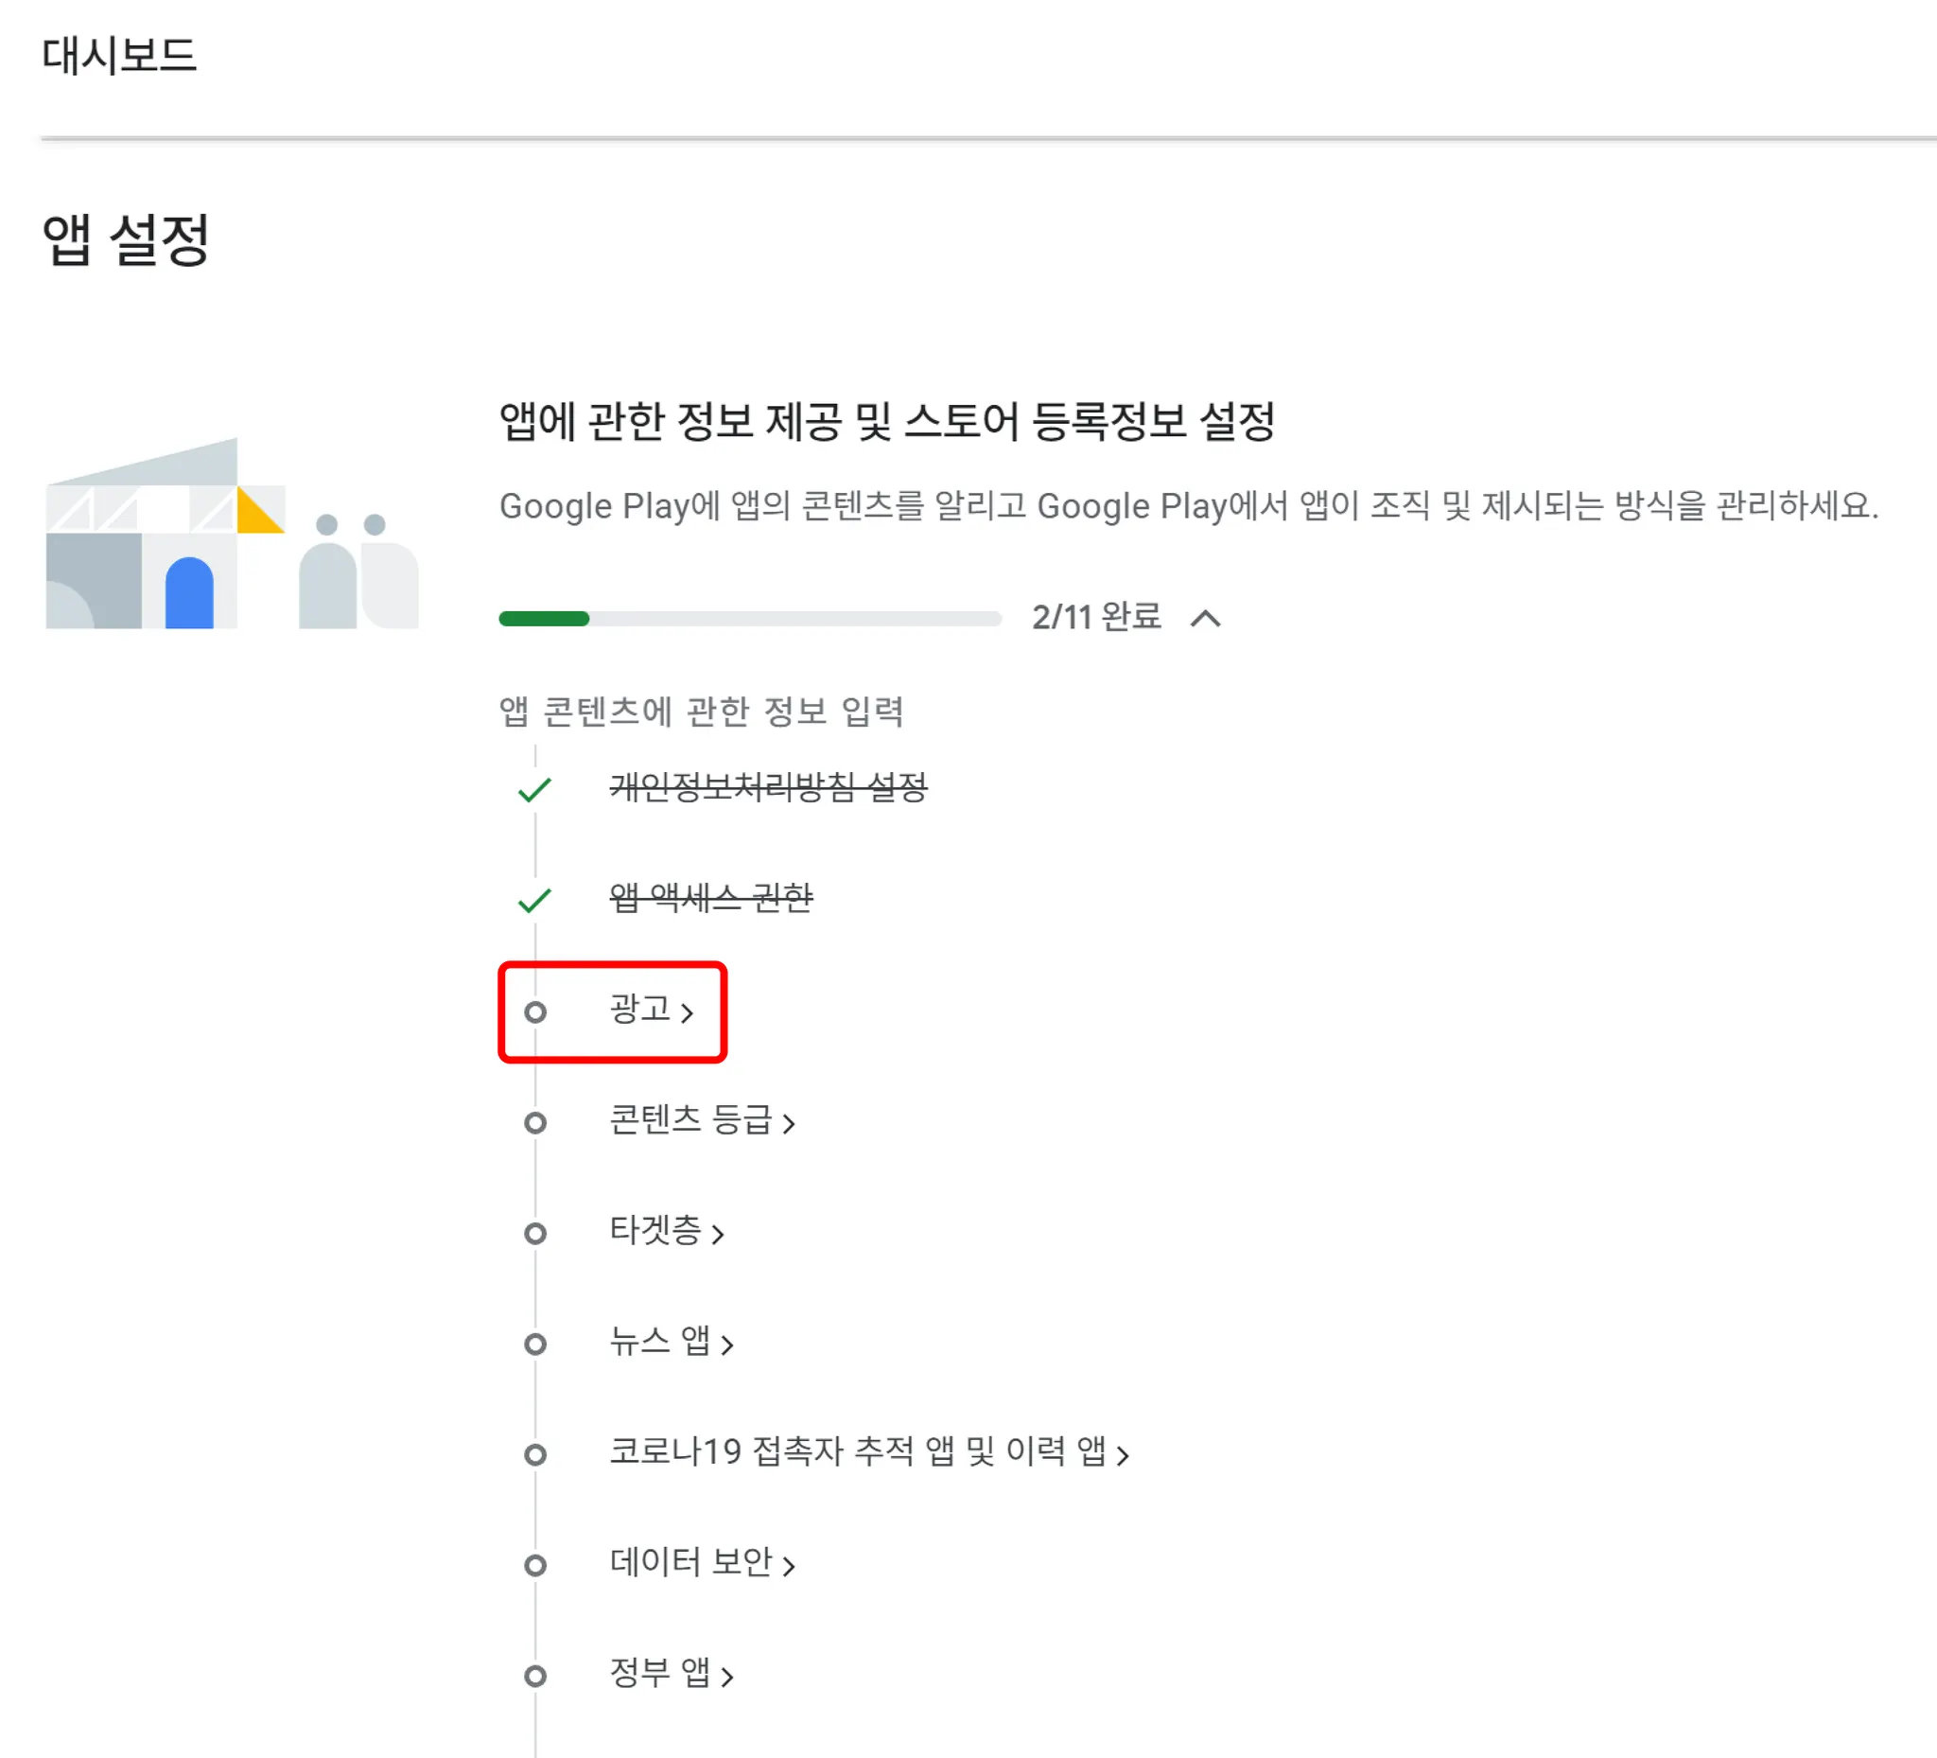Click the green checkmark beside 앱 액세스 권한

[x=534, y=900]
